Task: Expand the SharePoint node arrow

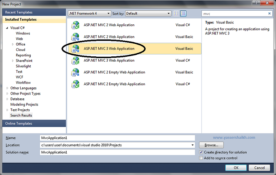Action: [13, 61]
